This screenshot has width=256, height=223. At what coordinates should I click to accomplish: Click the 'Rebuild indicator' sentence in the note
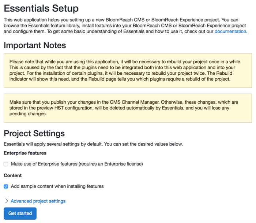point(120,79)
